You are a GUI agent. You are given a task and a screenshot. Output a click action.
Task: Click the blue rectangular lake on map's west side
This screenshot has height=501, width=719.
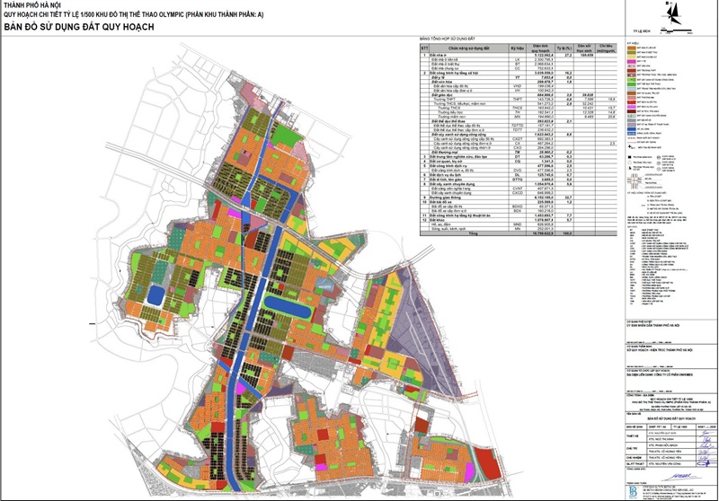click(x=155, y=294)
